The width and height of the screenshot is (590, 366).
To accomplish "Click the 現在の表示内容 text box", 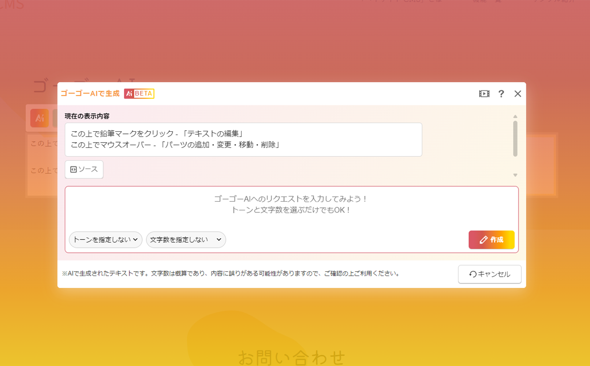I will 243,140.
